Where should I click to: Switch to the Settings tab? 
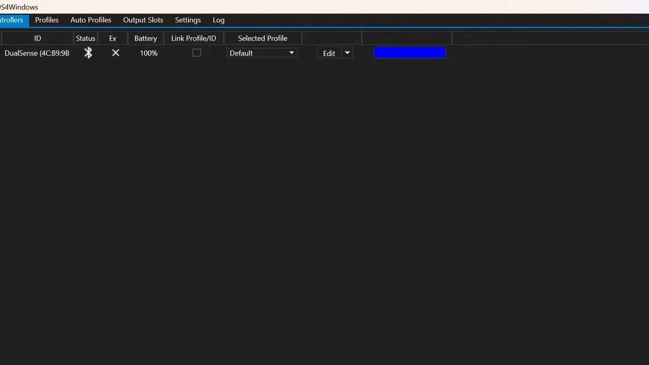(188, 20)
